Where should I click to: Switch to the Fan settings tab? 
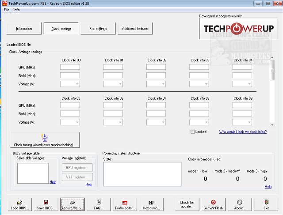tap(98, 28)
